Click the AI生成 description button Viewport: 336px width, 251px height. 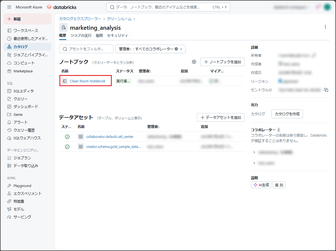click(x=261, y=185)
